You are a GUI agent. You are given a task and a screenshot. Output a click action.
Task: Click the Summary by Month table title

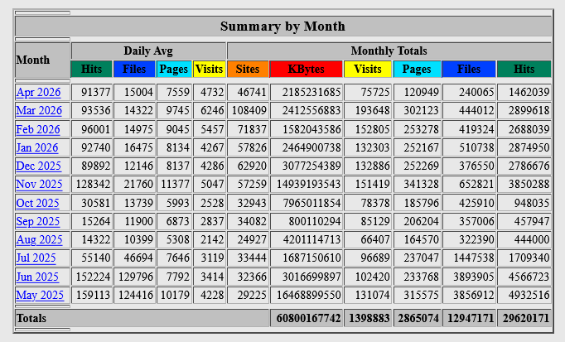click(x=282, y=26)
